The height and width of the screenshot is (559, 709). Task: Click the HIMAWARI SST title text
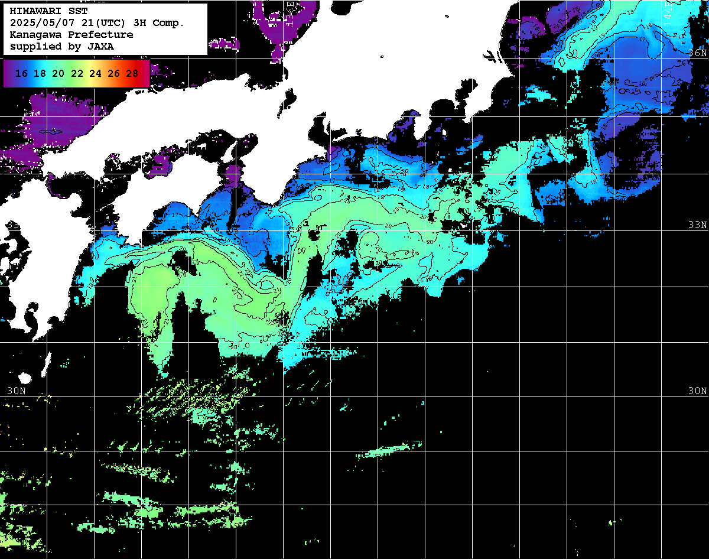[48, 11]
